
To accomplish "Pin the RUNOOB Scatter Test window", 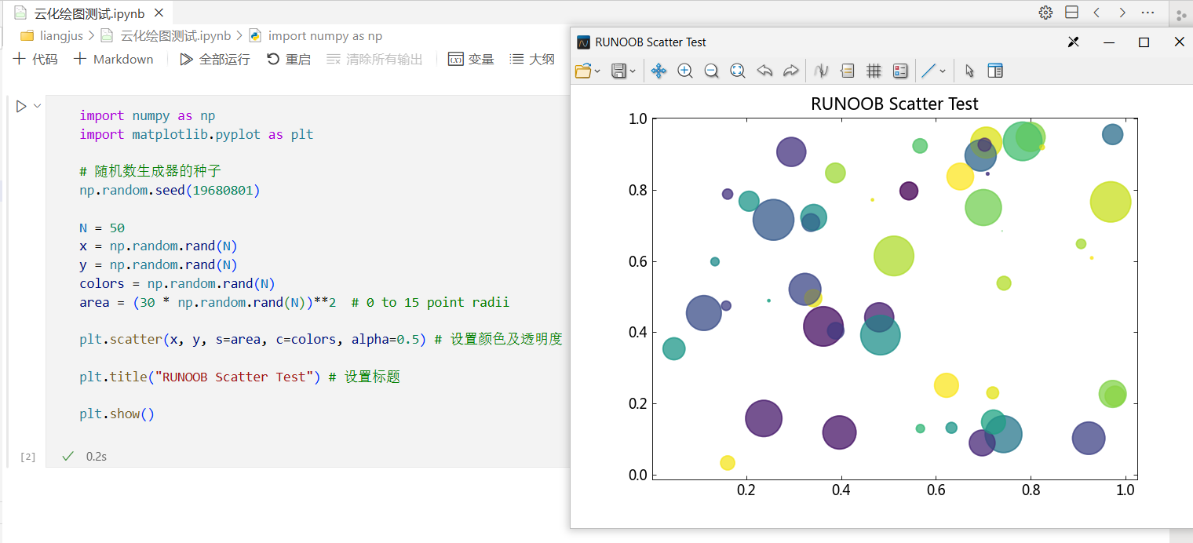I will coord(1074,42).
